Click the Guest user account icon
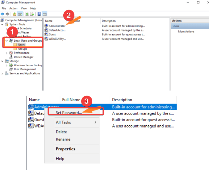The height and width of the screenshot is (170, 209). (46, 34)
